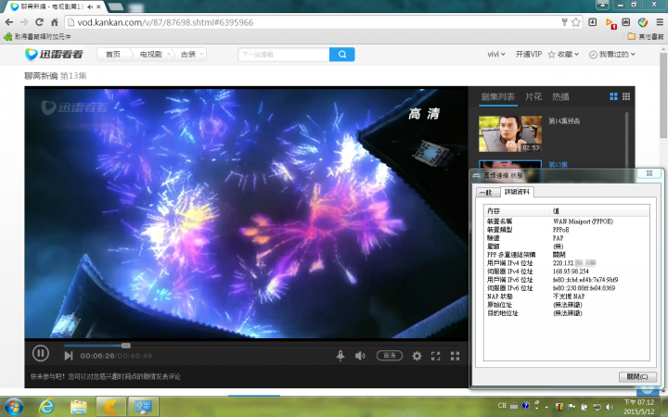Click the 值 column header
The height and width of the screenshot is (417, 668).
point(599,210)
